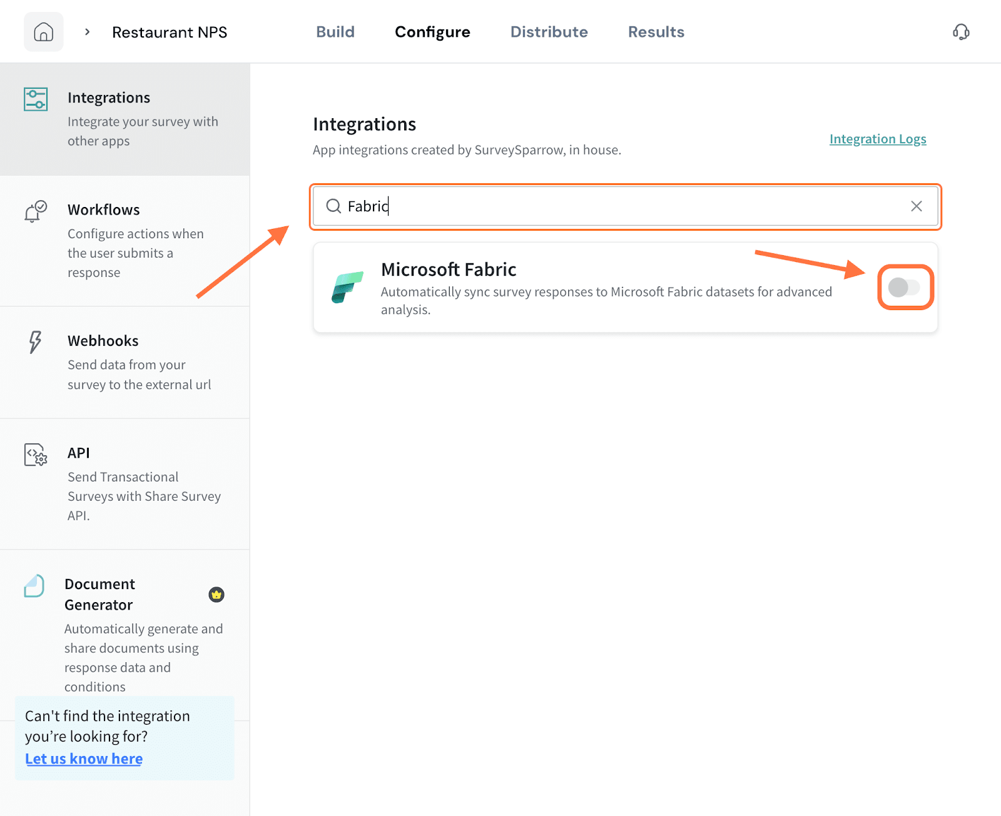
Task: Go to the Results tab
Action: pos(656,32)
